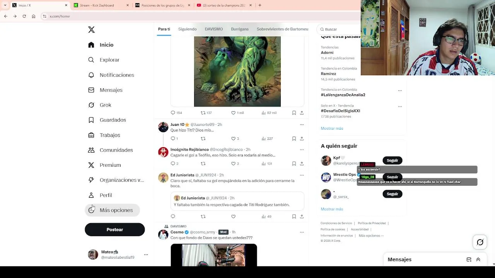
Task: Like Incógnito Rojiblanco's post
Action: point(233,164)
